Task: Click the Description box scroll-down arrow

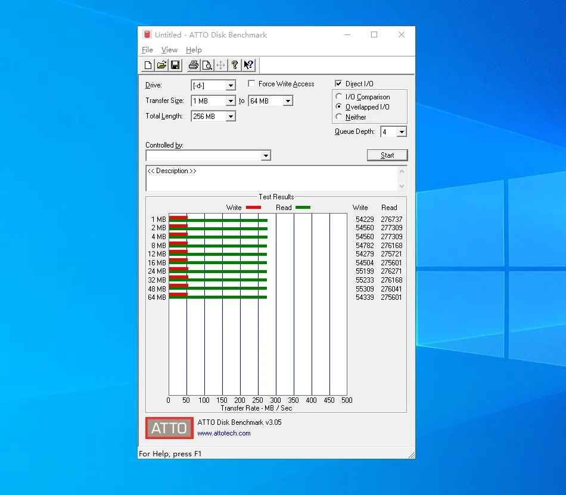Action: pos(402,186)
